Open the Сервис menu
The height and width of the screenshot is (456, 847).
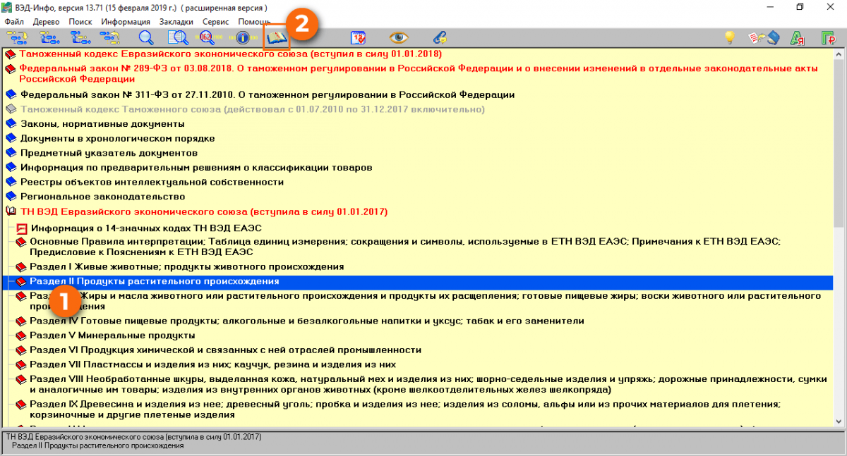(215, 22)
